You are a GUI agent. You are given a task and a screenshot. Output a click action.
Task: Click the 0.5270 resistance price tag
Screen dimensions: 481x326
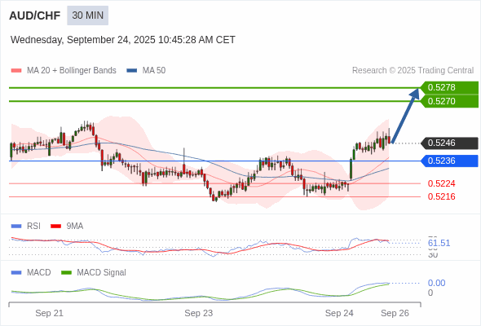click(449, 101)
